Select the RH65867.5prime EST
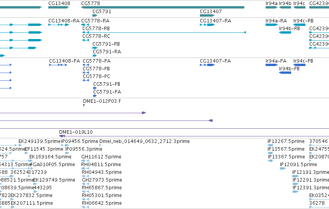This screenshot has width=329, height=209. click(85, 192)
